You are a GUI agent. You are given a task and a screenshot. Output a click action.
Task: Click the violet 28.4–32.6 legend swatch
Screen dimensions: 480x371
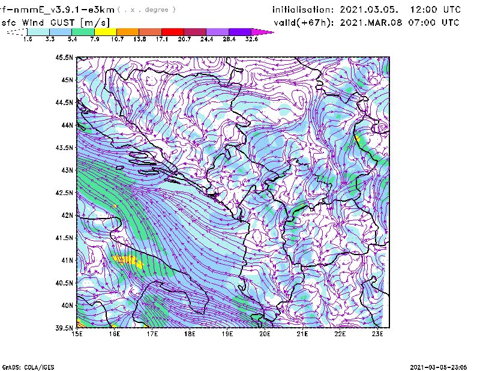point(240,32)
